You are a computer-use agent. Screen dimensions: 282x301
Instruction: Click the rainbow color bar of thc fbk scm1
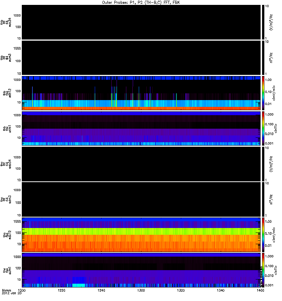coord(263,270)
